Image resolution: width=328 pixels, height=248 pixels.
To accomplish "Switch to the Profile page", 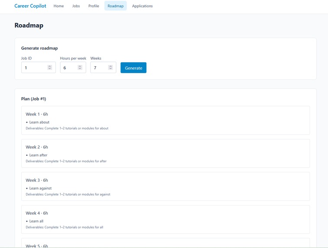I will click(94, 6).
